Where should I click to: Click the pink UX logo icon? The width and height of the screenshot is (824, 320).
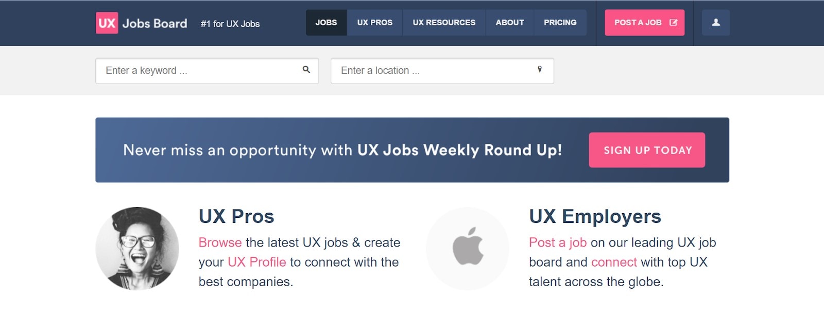107,23
